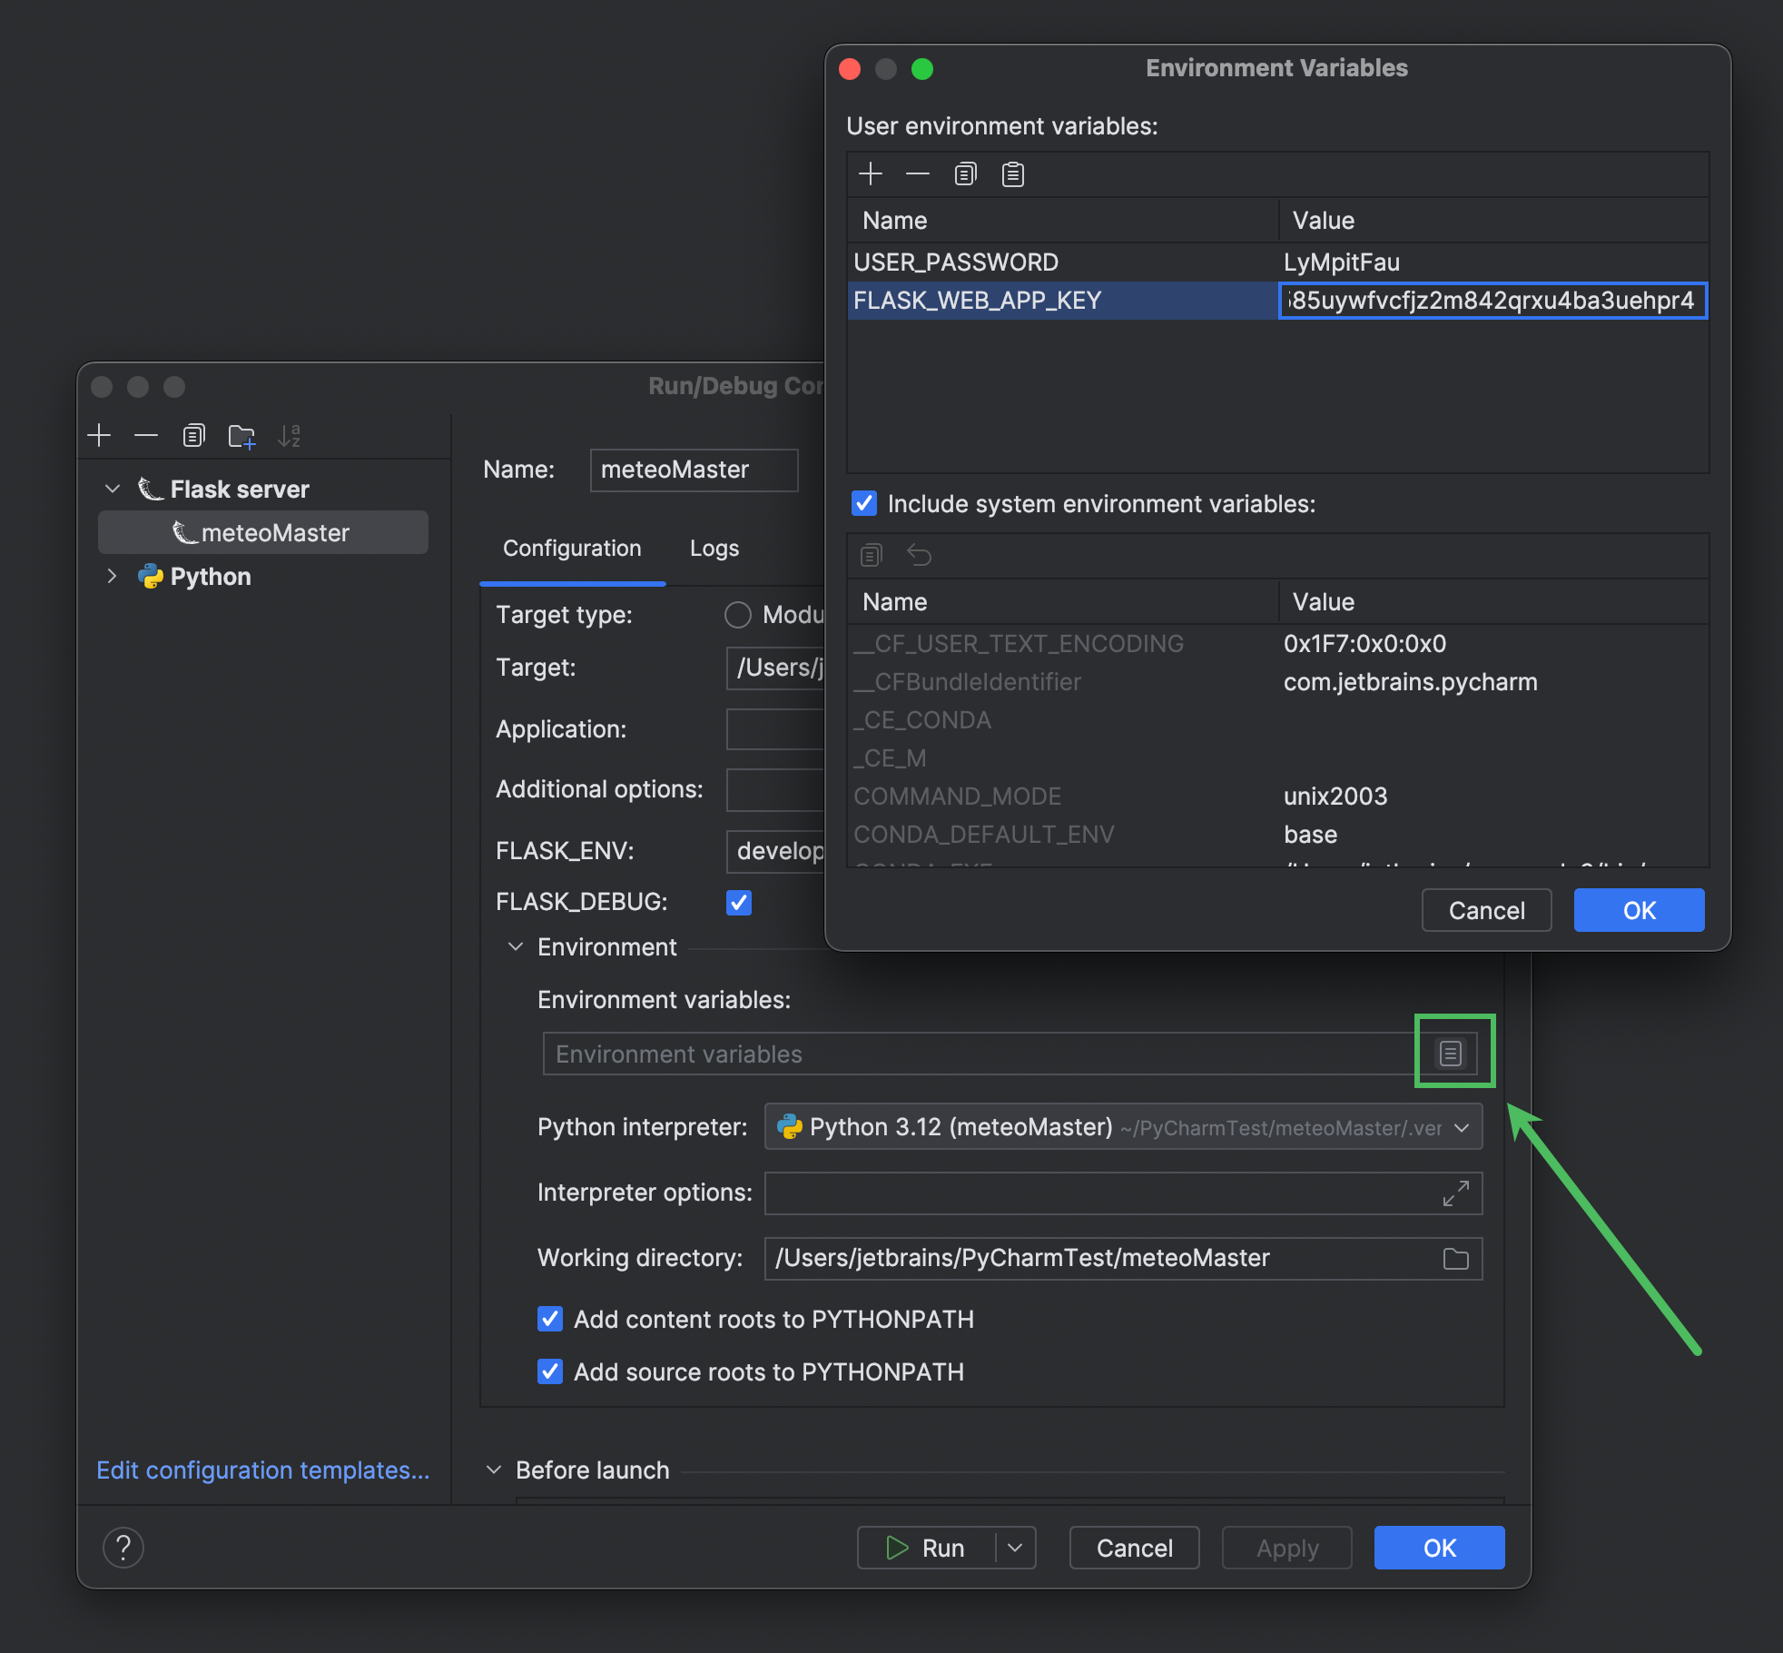
Task: Expand the interpreter options field
Action: point(1454,1193)
